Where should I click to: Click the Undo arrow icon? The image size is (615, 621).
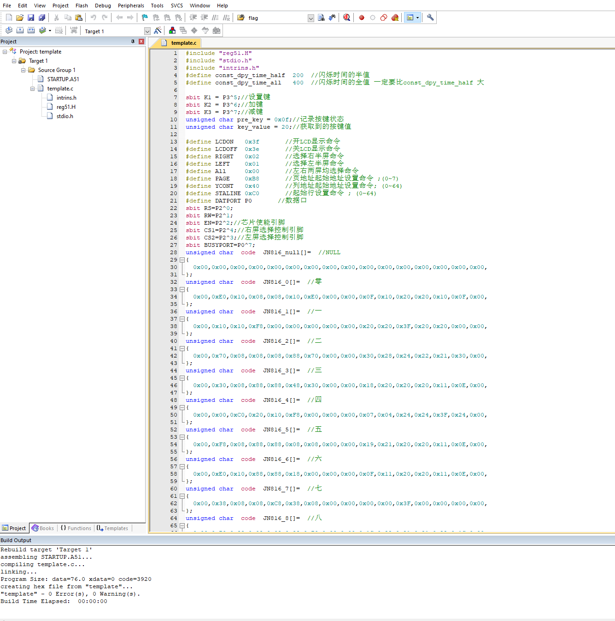point(94,18)
